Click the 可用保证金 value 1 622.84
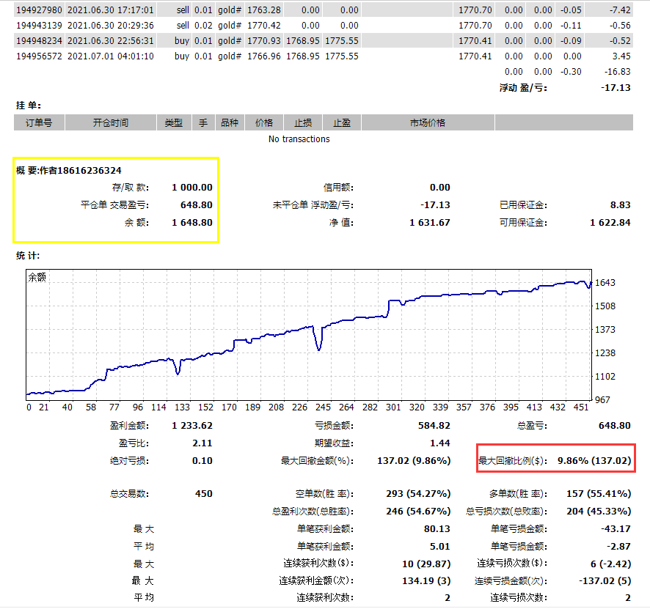 [610, 223]
